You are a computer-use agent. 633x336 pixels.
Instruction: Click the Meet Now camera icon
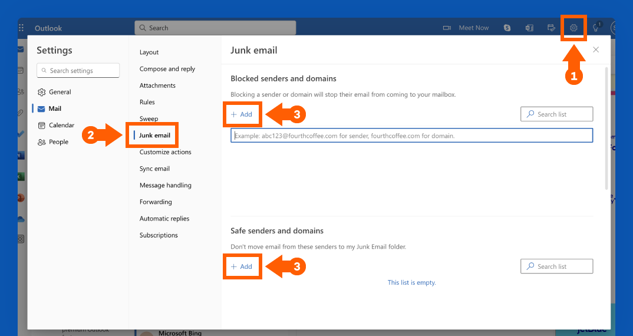pos(447,28)
